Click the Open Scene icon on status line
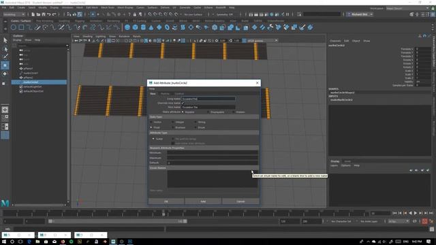 point(38,14)
